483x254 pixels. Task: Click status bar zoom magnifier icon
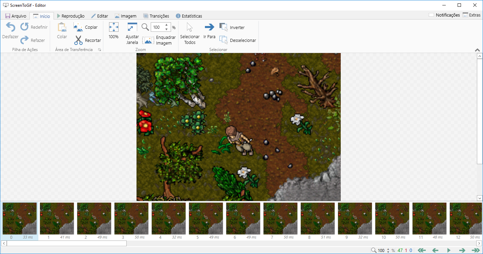coord(374,250)
